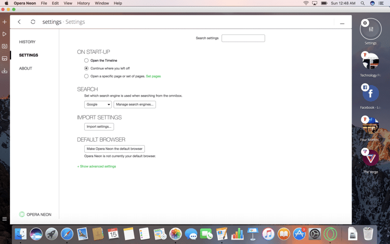Expand the Google search engine dropdown
390x244 pixels.
tap(97, 104)
